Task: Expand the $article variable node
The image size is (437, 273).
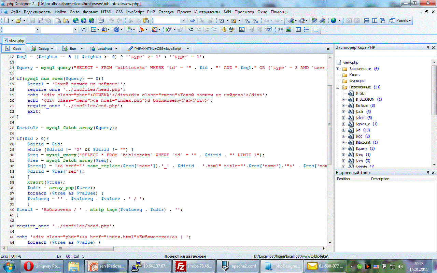Action: (x=344, y=105)
